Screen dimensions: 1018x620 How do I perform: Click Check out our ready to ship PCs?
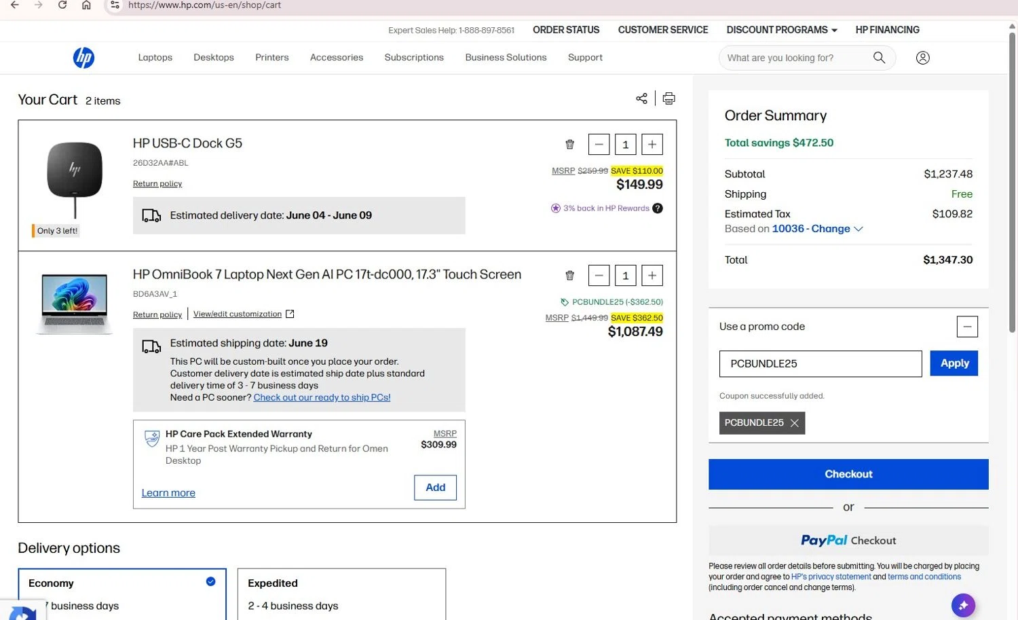(x=322, y=397)
